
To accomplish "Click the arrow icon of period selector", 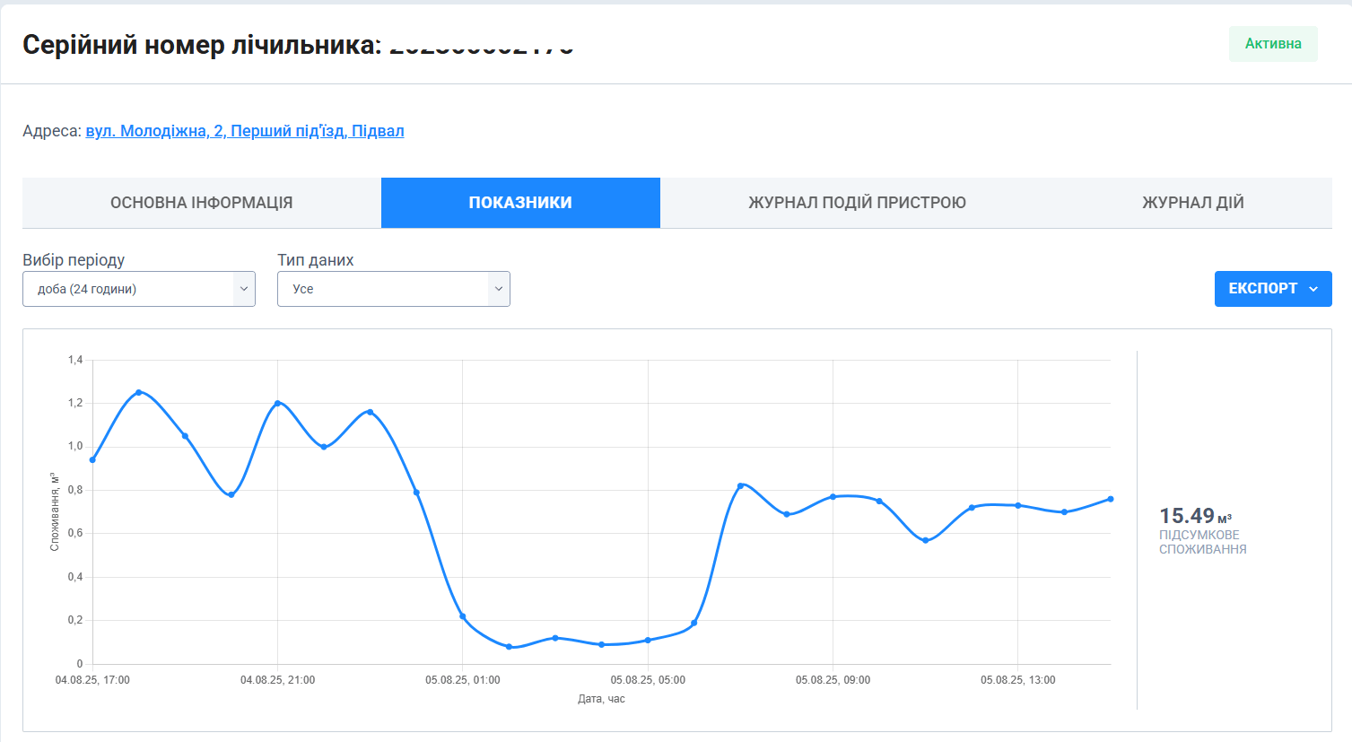I will [243, 289].
